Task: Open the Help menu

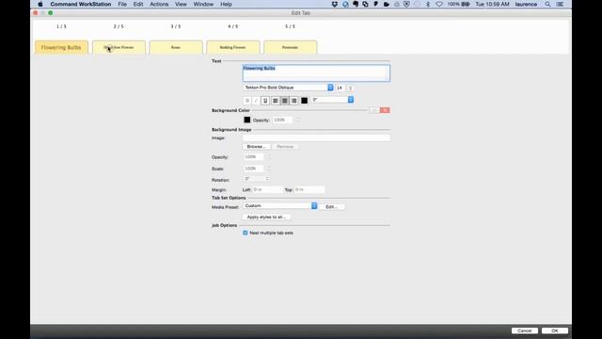Action: point(226,4)
